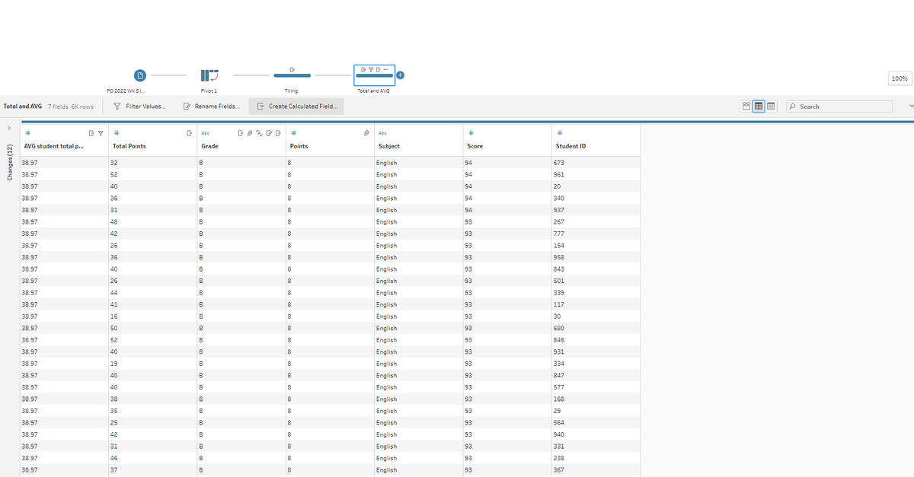This screenshot has height=477, width=914.
Task: Click Create Calculated Field button
Action: coord(297,107)
